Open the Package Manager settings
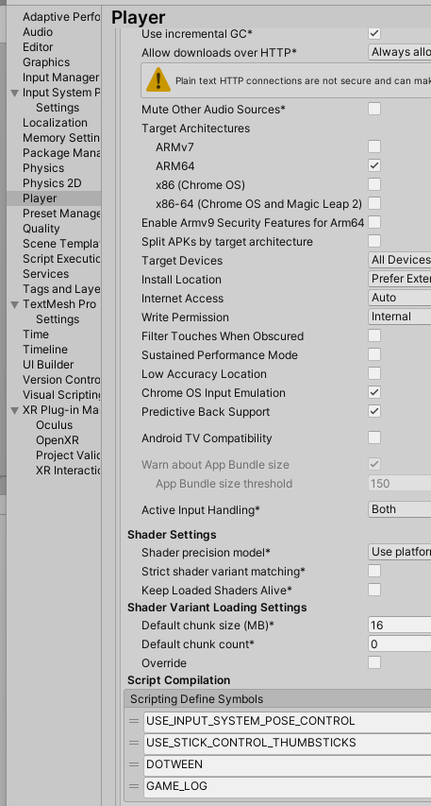431x806 pixels. click(x=61, y=153)
